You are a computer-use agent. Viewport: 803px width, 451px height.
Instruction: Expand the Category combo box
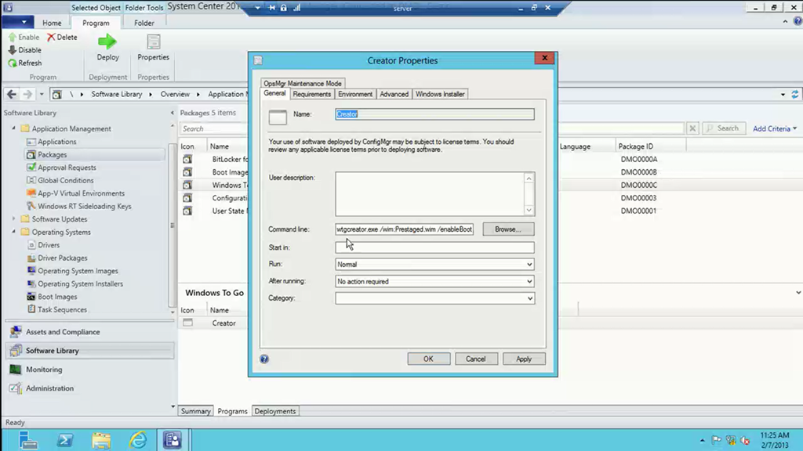(434, 298)
